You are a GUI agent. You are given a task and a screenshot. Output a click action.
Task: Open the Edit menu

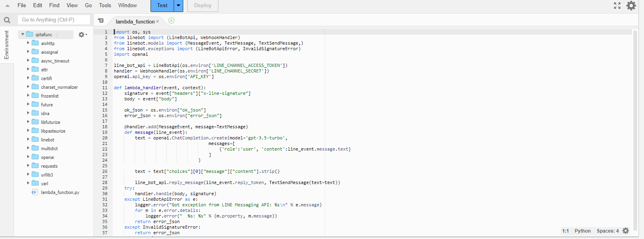(x=38, y=6)
